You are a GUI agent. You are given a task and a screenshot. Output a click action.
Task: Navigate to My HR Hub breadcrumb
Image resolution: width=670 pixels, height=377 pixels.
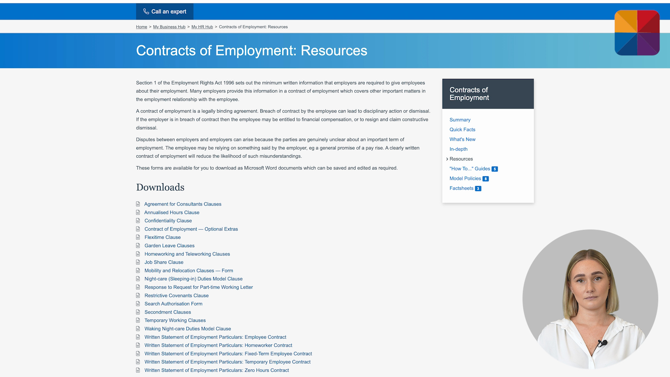(202, 27)
